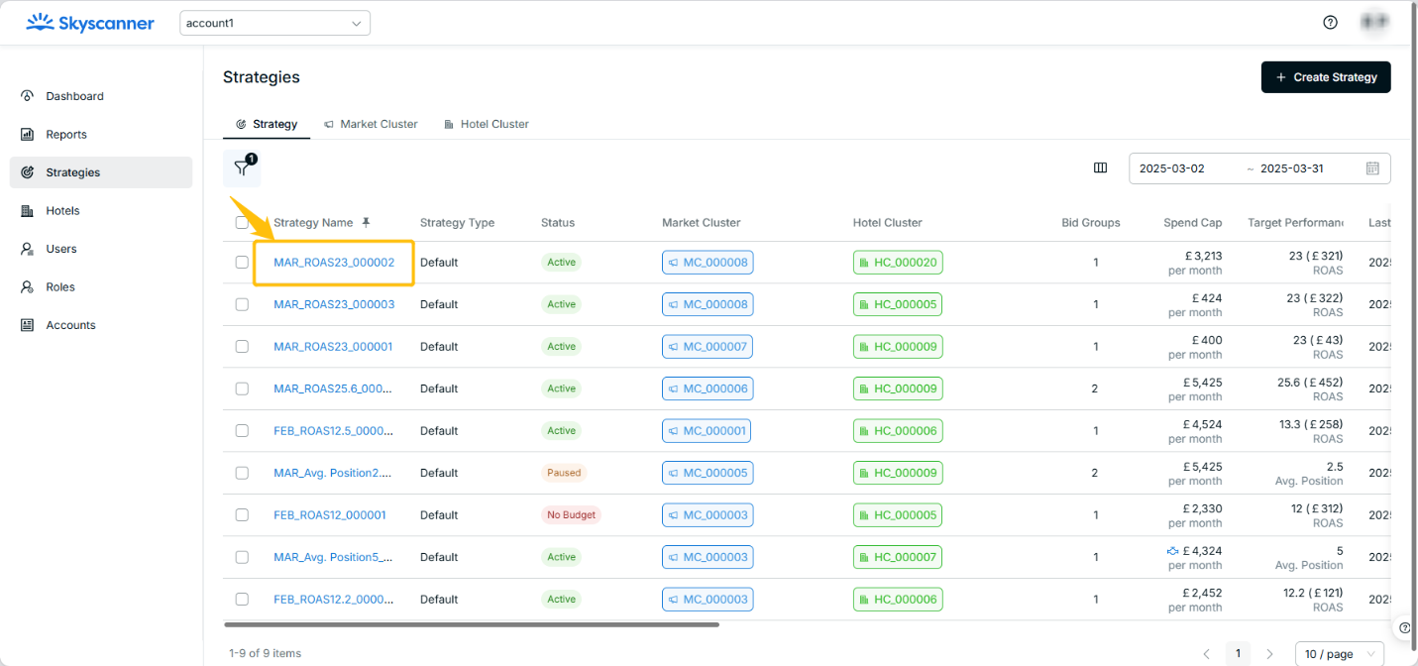Click the pin icon beside Strategy Name

[x=367, y=223]
